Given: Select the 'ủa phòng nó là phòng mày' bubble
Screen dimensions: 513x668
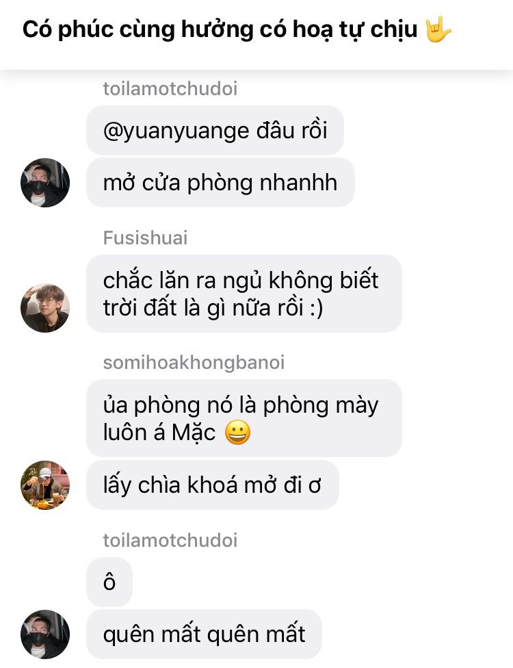Looking at the screenshot, I should click(x=244, y=418).
